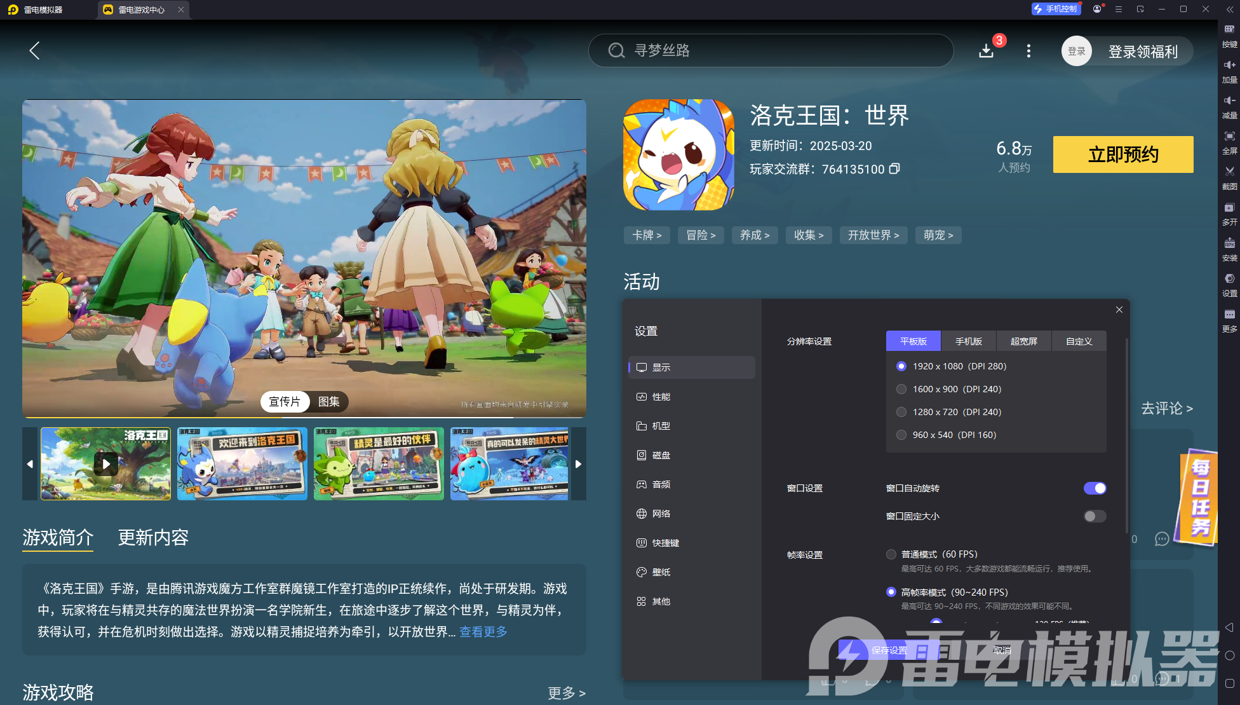
Task: Open the three-dot overflow menu
Action: pos(1028,51)
